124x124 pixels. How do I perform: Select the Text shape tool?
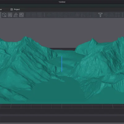pyautogui.click(x=100, y=15)
